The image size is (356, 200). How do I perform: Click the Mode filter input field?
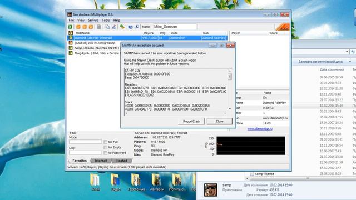85,142
